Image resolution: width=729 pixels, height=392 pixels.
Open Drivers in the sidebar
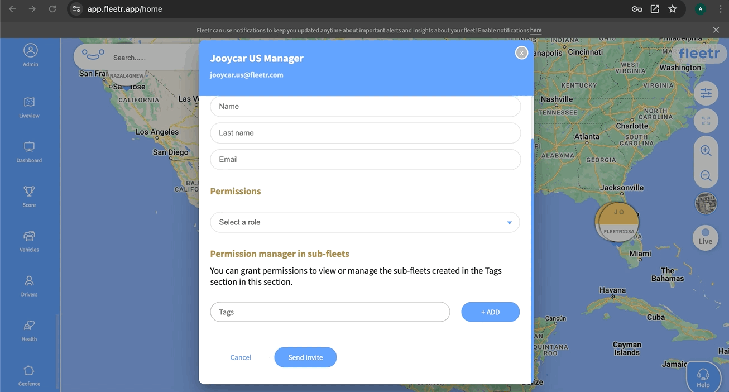(x=29, y=286)
